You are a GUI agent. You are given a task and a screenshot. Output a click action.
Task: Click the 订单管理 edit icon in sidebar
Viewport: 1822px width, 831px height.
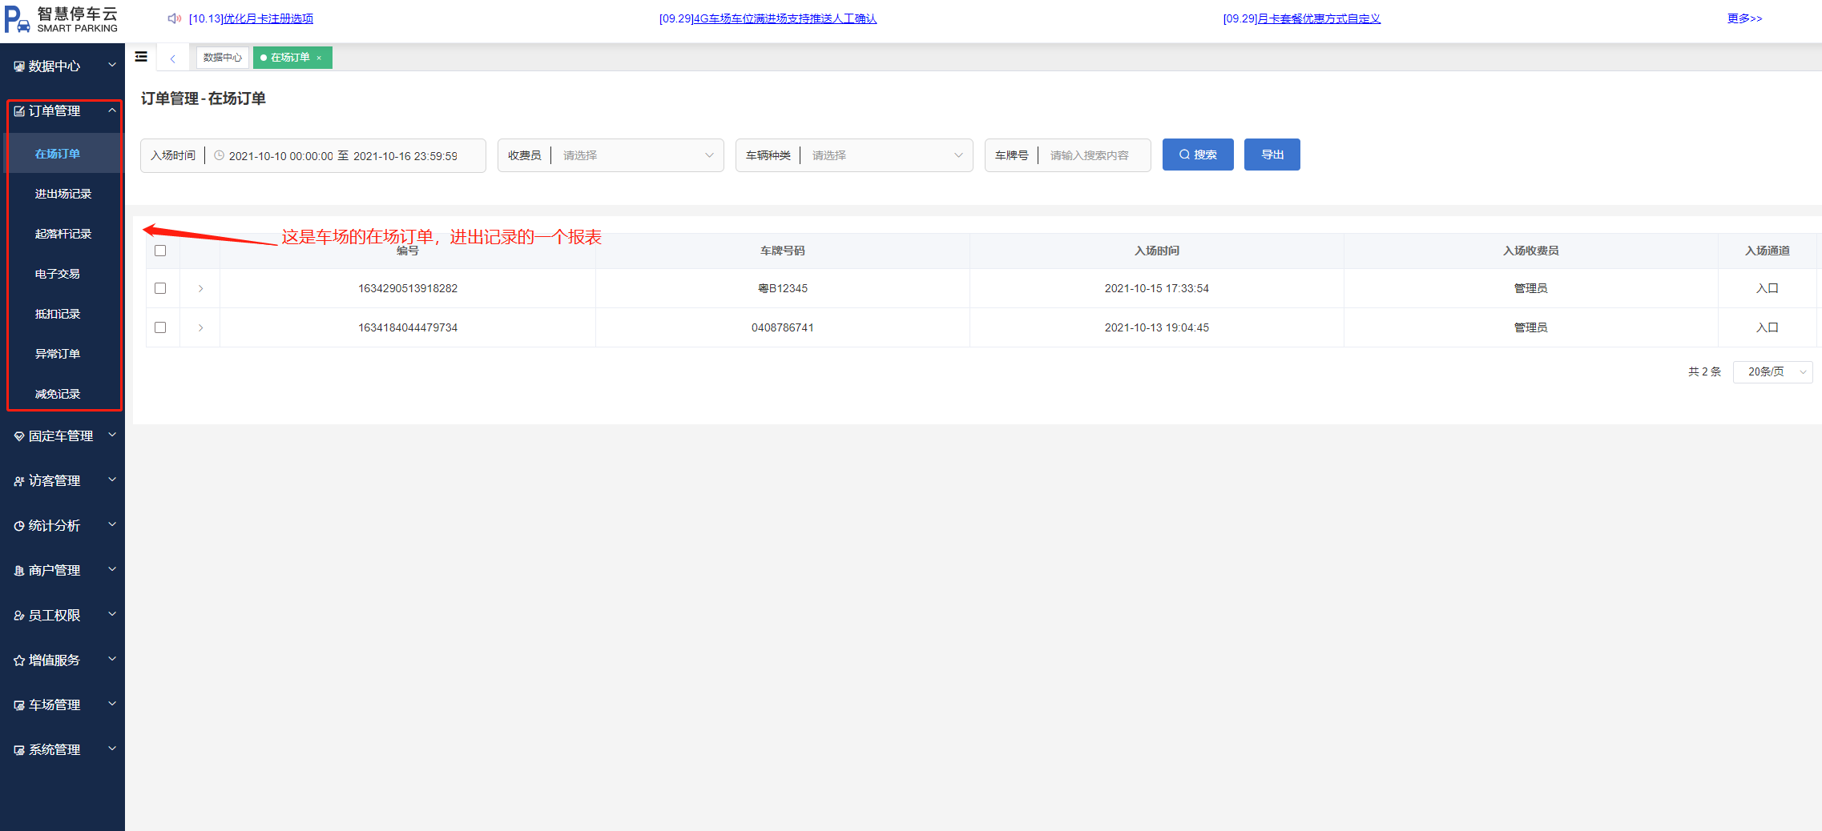pyautogui.click(x=19, y=111)
